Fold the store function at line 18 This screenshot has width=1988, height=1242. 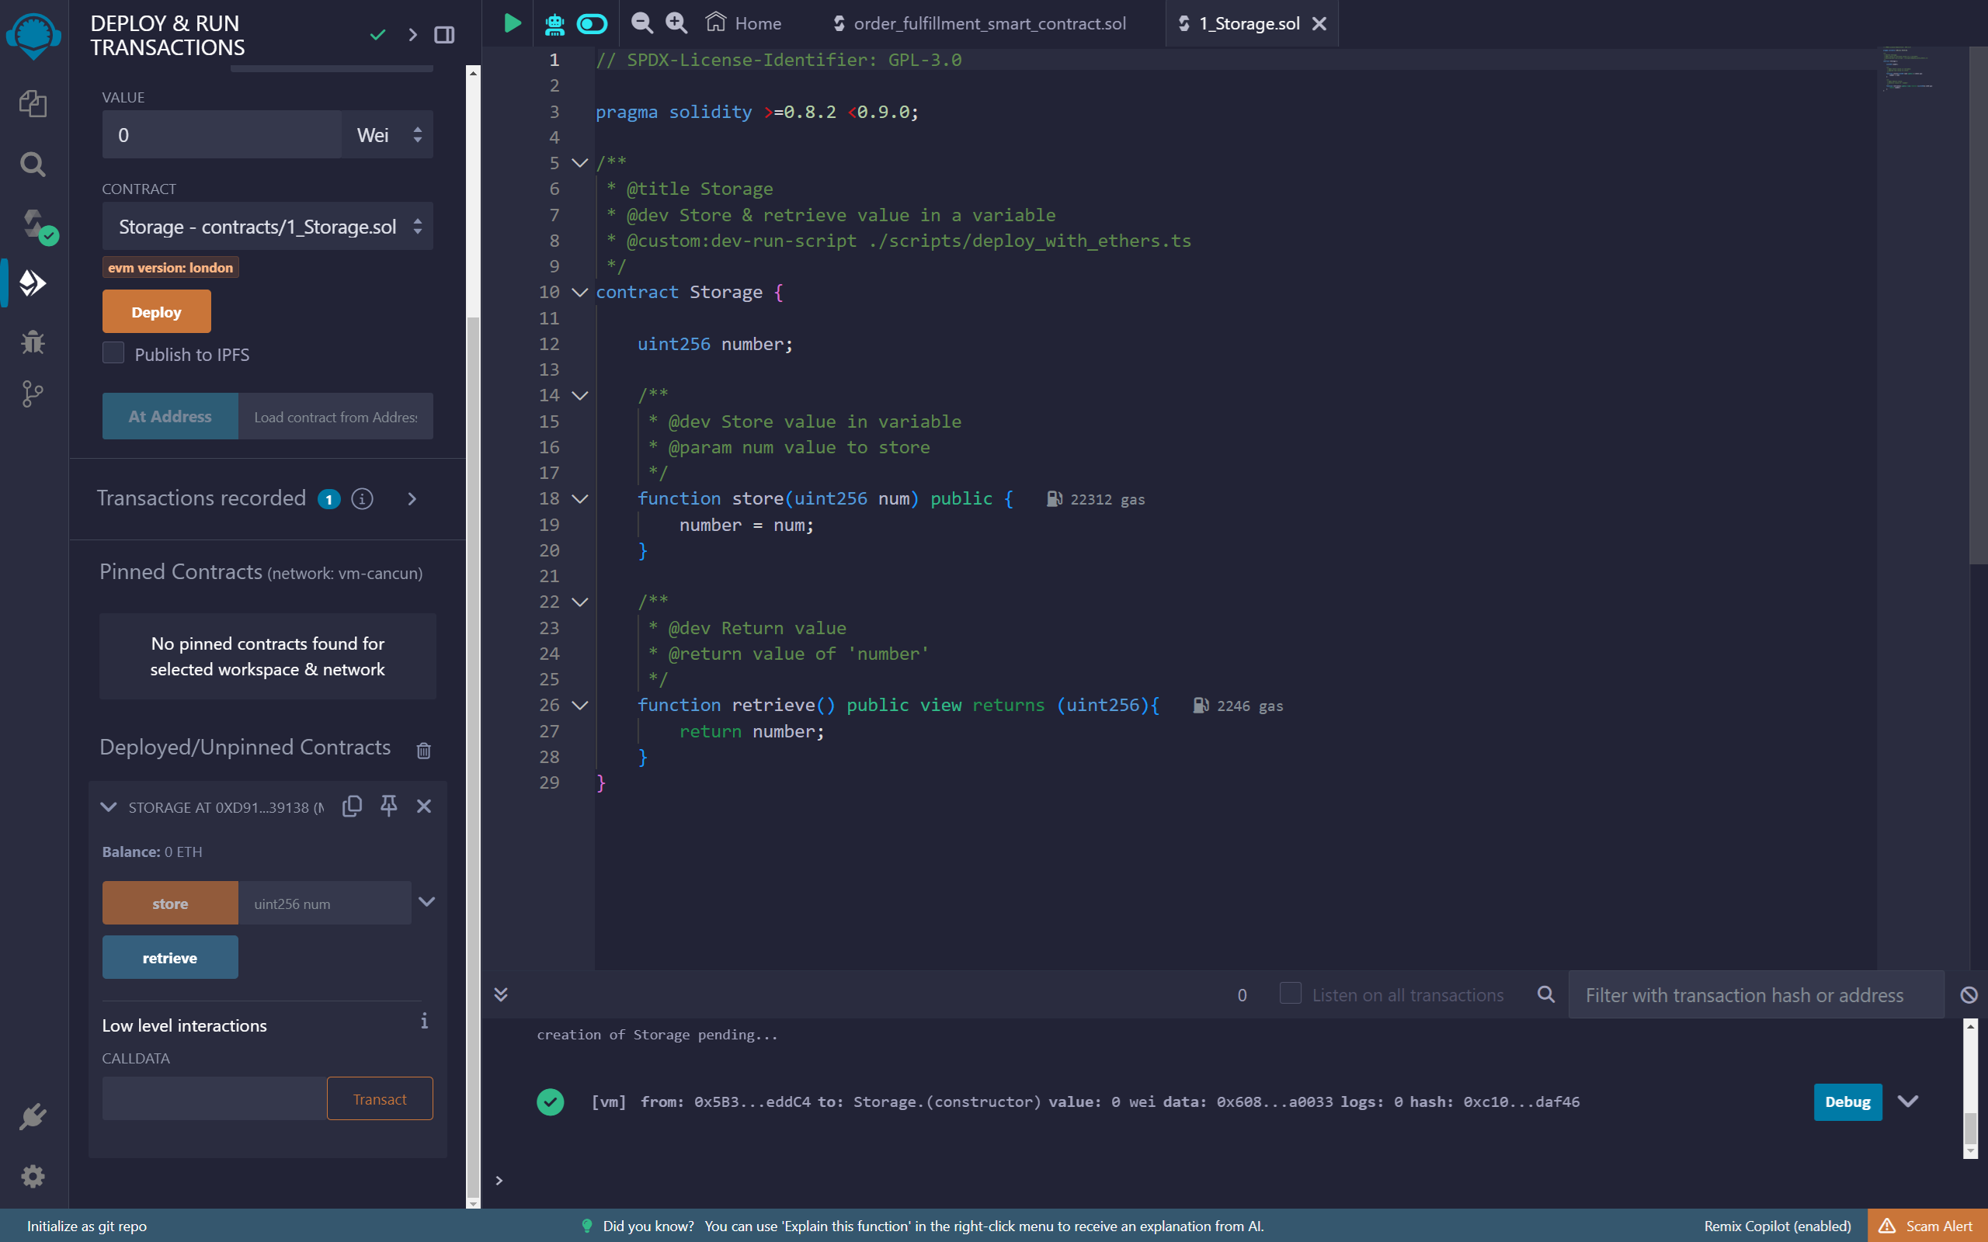580,498
